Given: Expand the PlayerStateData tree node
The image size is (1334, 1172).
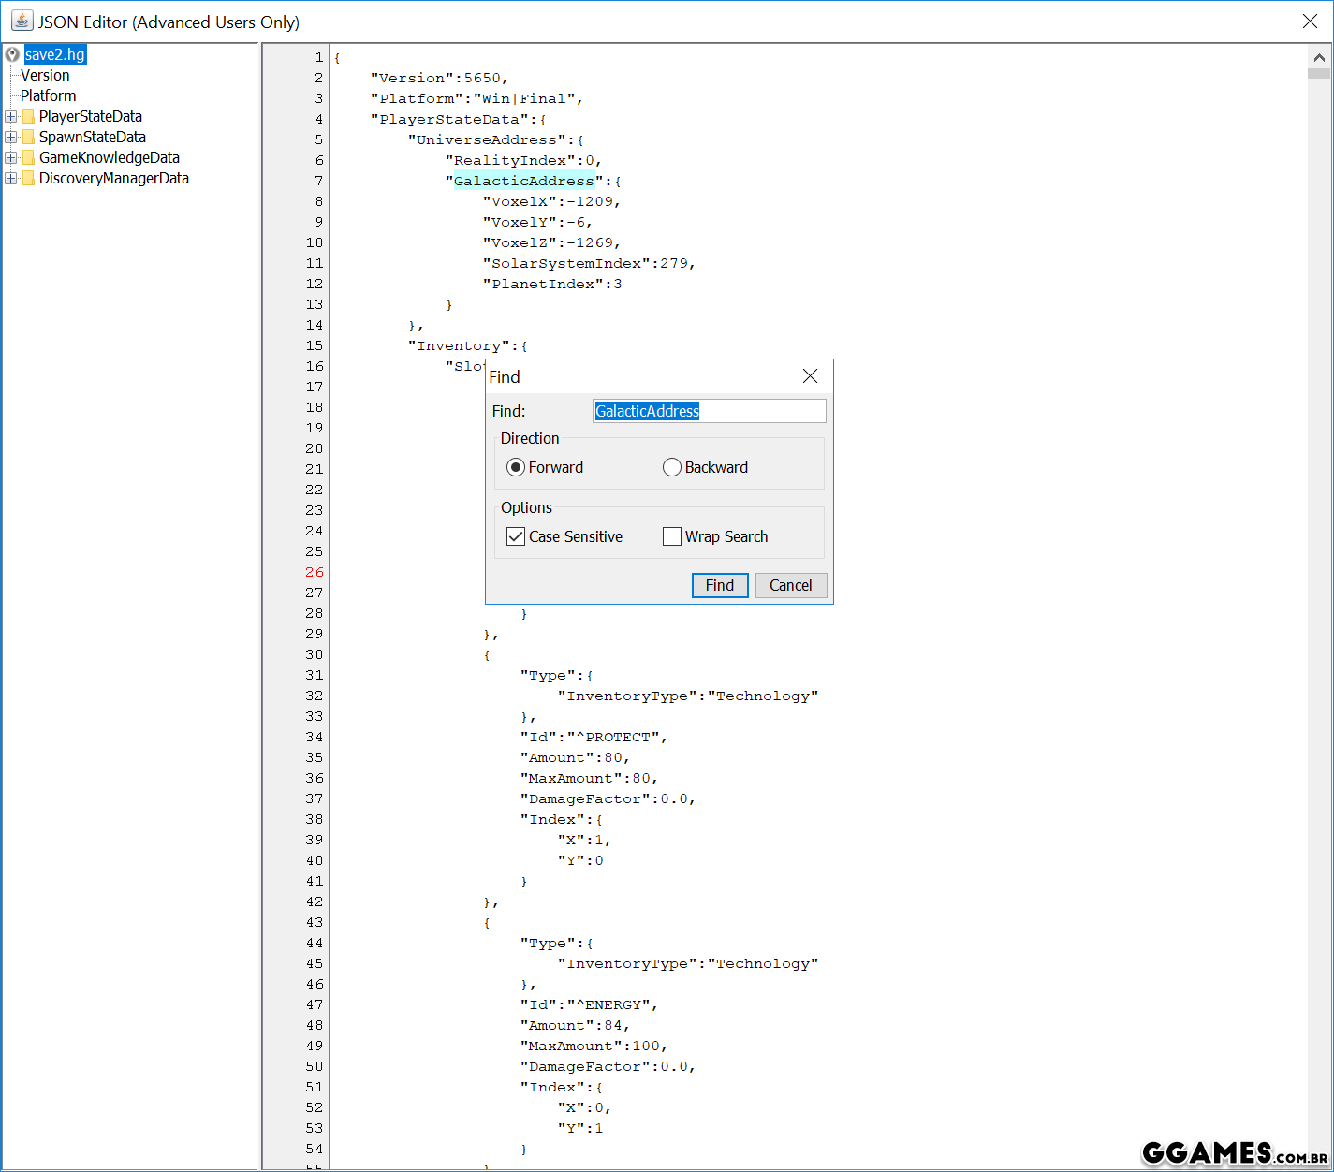Looking at the screenshot, I should (x=10, y=116).
